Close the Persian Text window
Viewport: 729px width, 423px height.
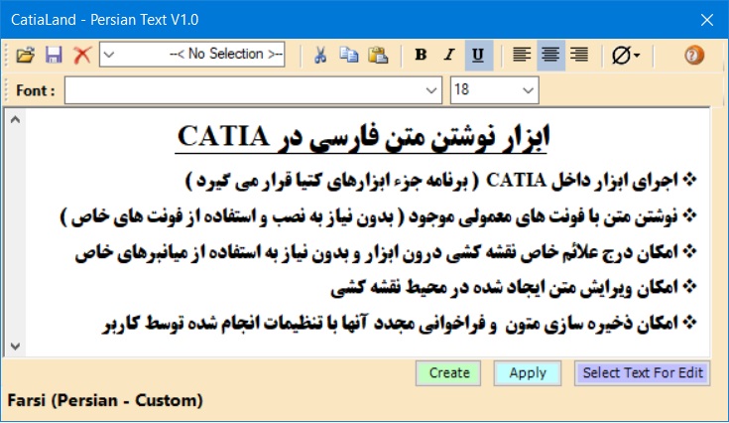click(706, 20)
